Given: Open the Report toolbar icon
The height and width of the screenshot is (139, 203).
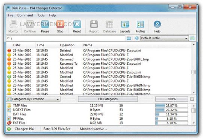Looking at the screenshot, I should (x=94, y=24).
